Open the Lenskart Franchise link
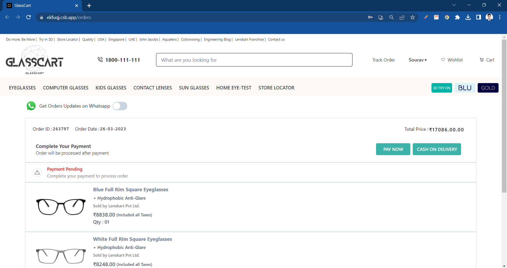 (249, 39)
